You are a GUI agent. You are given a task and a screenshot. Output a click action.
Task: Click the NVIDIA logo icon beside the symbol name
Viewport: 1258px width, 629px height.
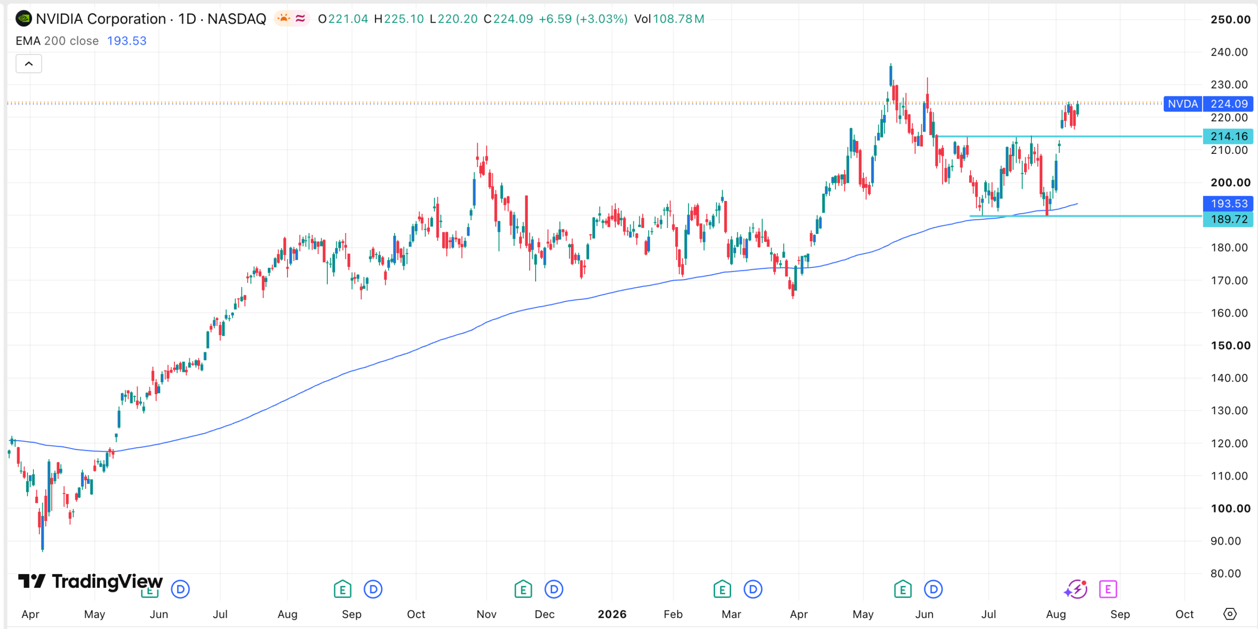(x=24, y=19)
